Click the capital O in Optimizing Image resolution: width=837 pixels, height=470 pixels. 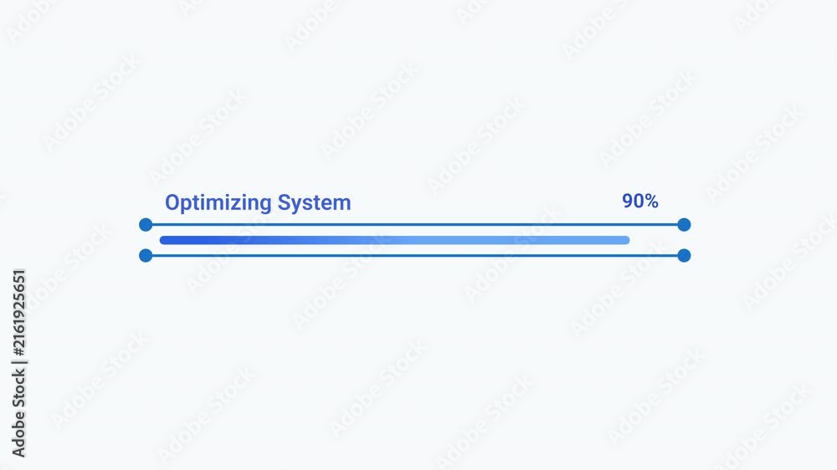(x=172, y=202)
